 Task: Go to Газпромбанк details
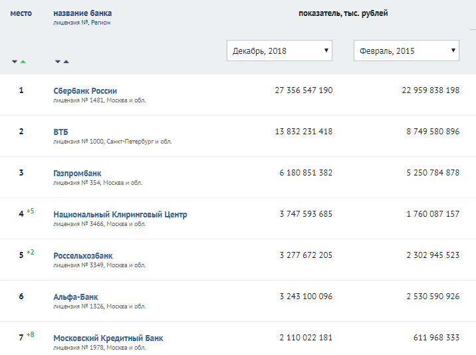click(x=77, y=173)
